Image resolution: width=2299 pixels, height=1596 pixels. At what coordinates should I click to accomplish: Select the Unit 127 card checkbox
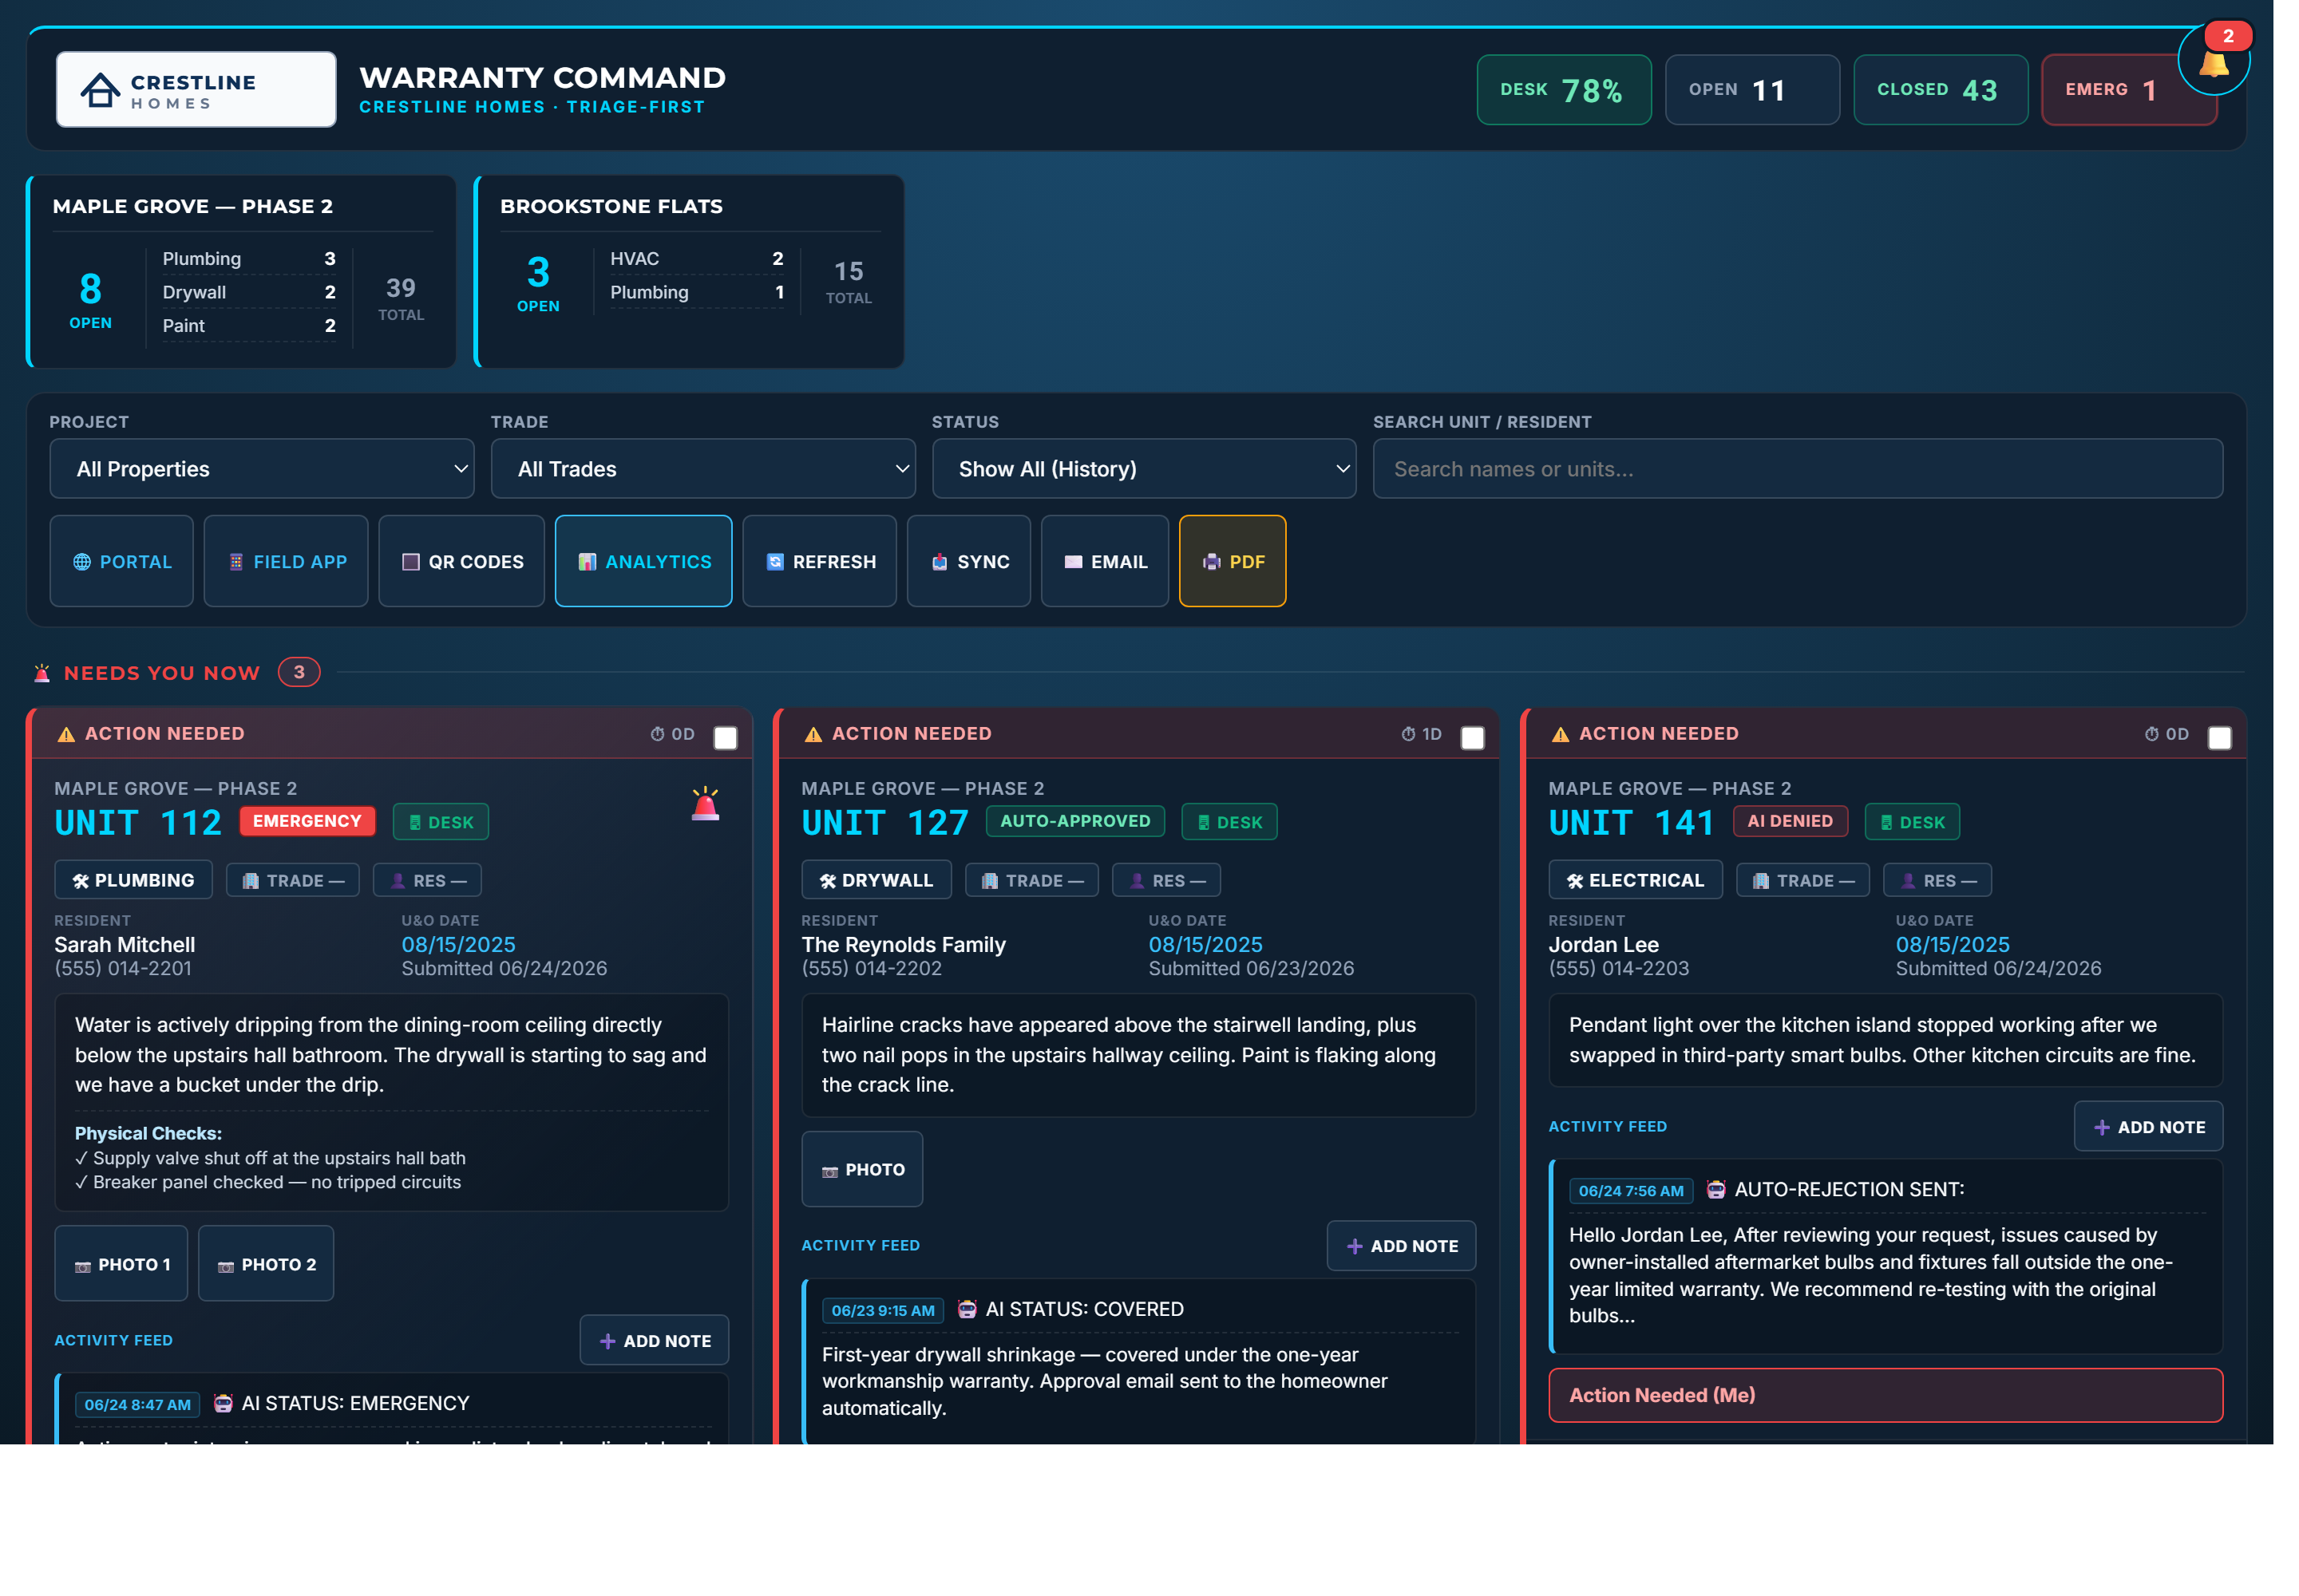coord(1472,738)
